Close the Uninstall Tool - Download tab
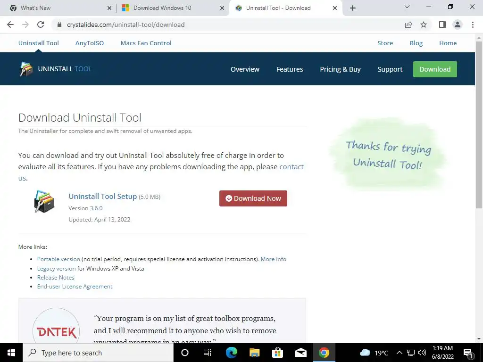 335,8
